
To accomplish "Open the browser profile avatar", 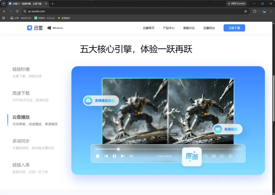I will (x=264, y=11).
